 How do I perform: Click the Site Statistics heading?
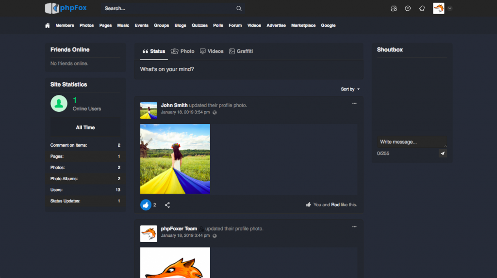(x=68, y=84)
